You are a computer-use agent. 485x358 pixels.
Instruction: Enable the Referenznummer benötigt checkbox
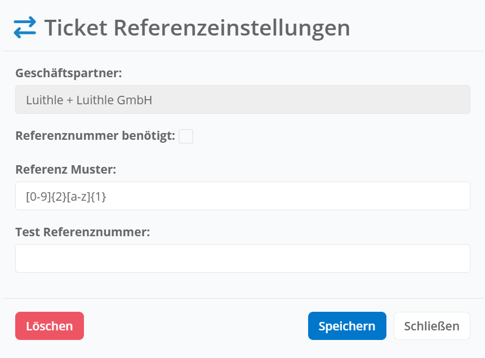[x=186, y=136]
